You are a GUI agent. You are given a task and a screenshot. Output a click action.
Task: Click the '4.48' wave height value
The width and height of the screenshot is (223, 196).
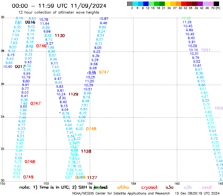[79, 174]
